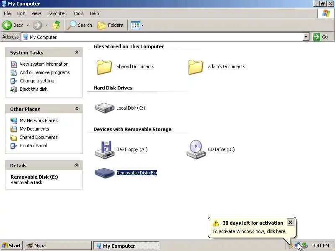The image size is (335, 251).
Task: Open the Edit menu
Action: pyautogui.click(x=21, y=13)
